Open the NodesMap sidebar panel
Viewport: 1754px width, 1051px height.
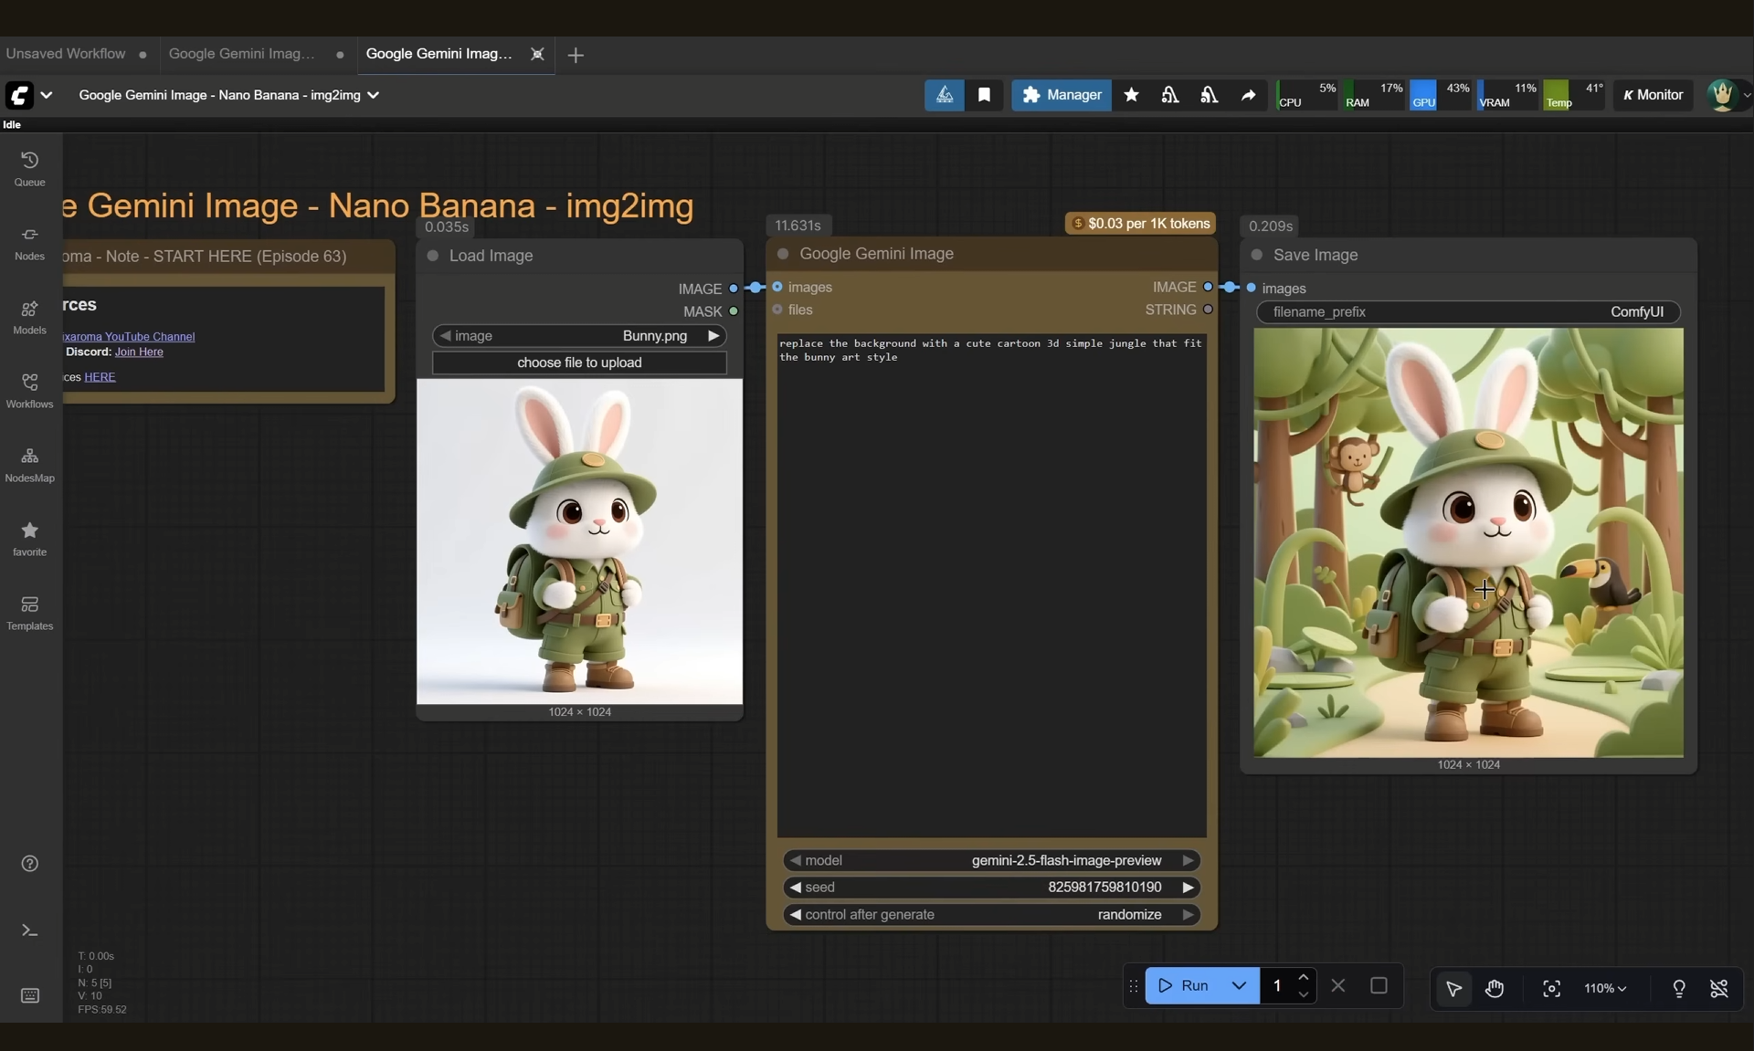click(x=29, y=464)
